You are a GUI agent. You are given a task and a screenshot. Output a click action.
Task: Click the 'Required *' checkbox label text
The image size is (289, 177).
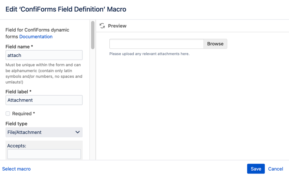coord(23,114)
